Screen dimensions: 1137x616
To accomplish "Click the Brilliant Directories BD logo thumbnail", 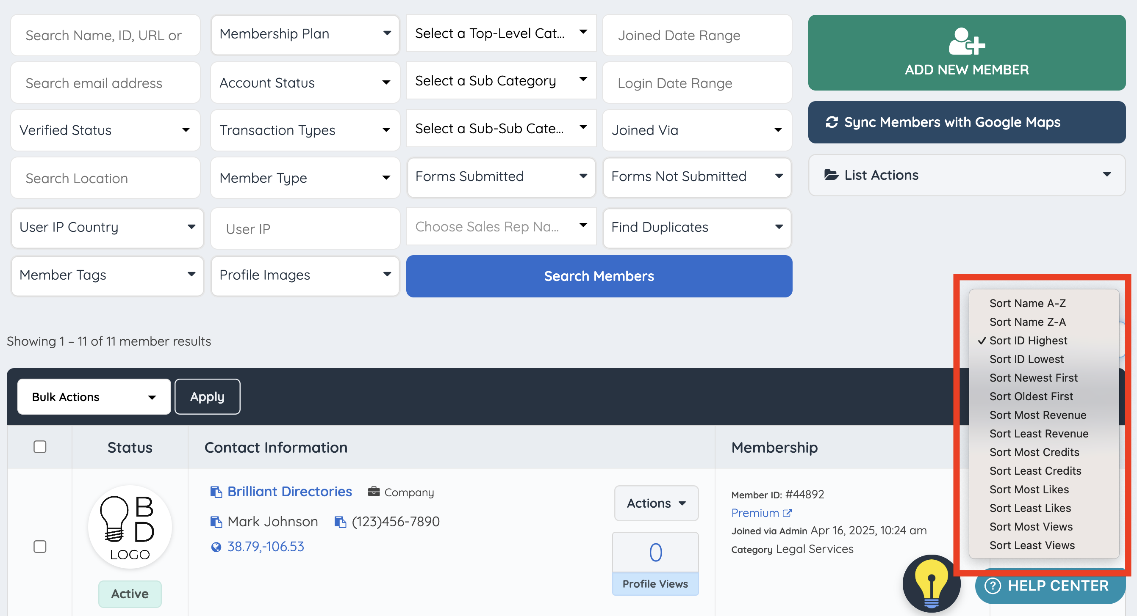I will 130,527.
